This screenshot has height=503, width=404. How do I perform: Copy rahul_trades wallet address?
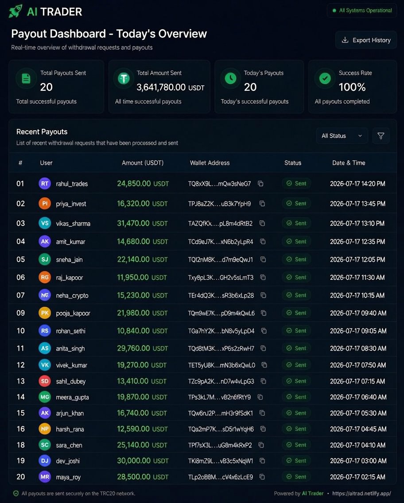coord(260,183)
